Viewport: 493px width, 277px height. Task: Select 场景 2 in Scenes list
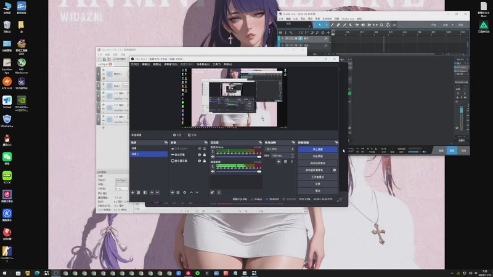(149, 155)
